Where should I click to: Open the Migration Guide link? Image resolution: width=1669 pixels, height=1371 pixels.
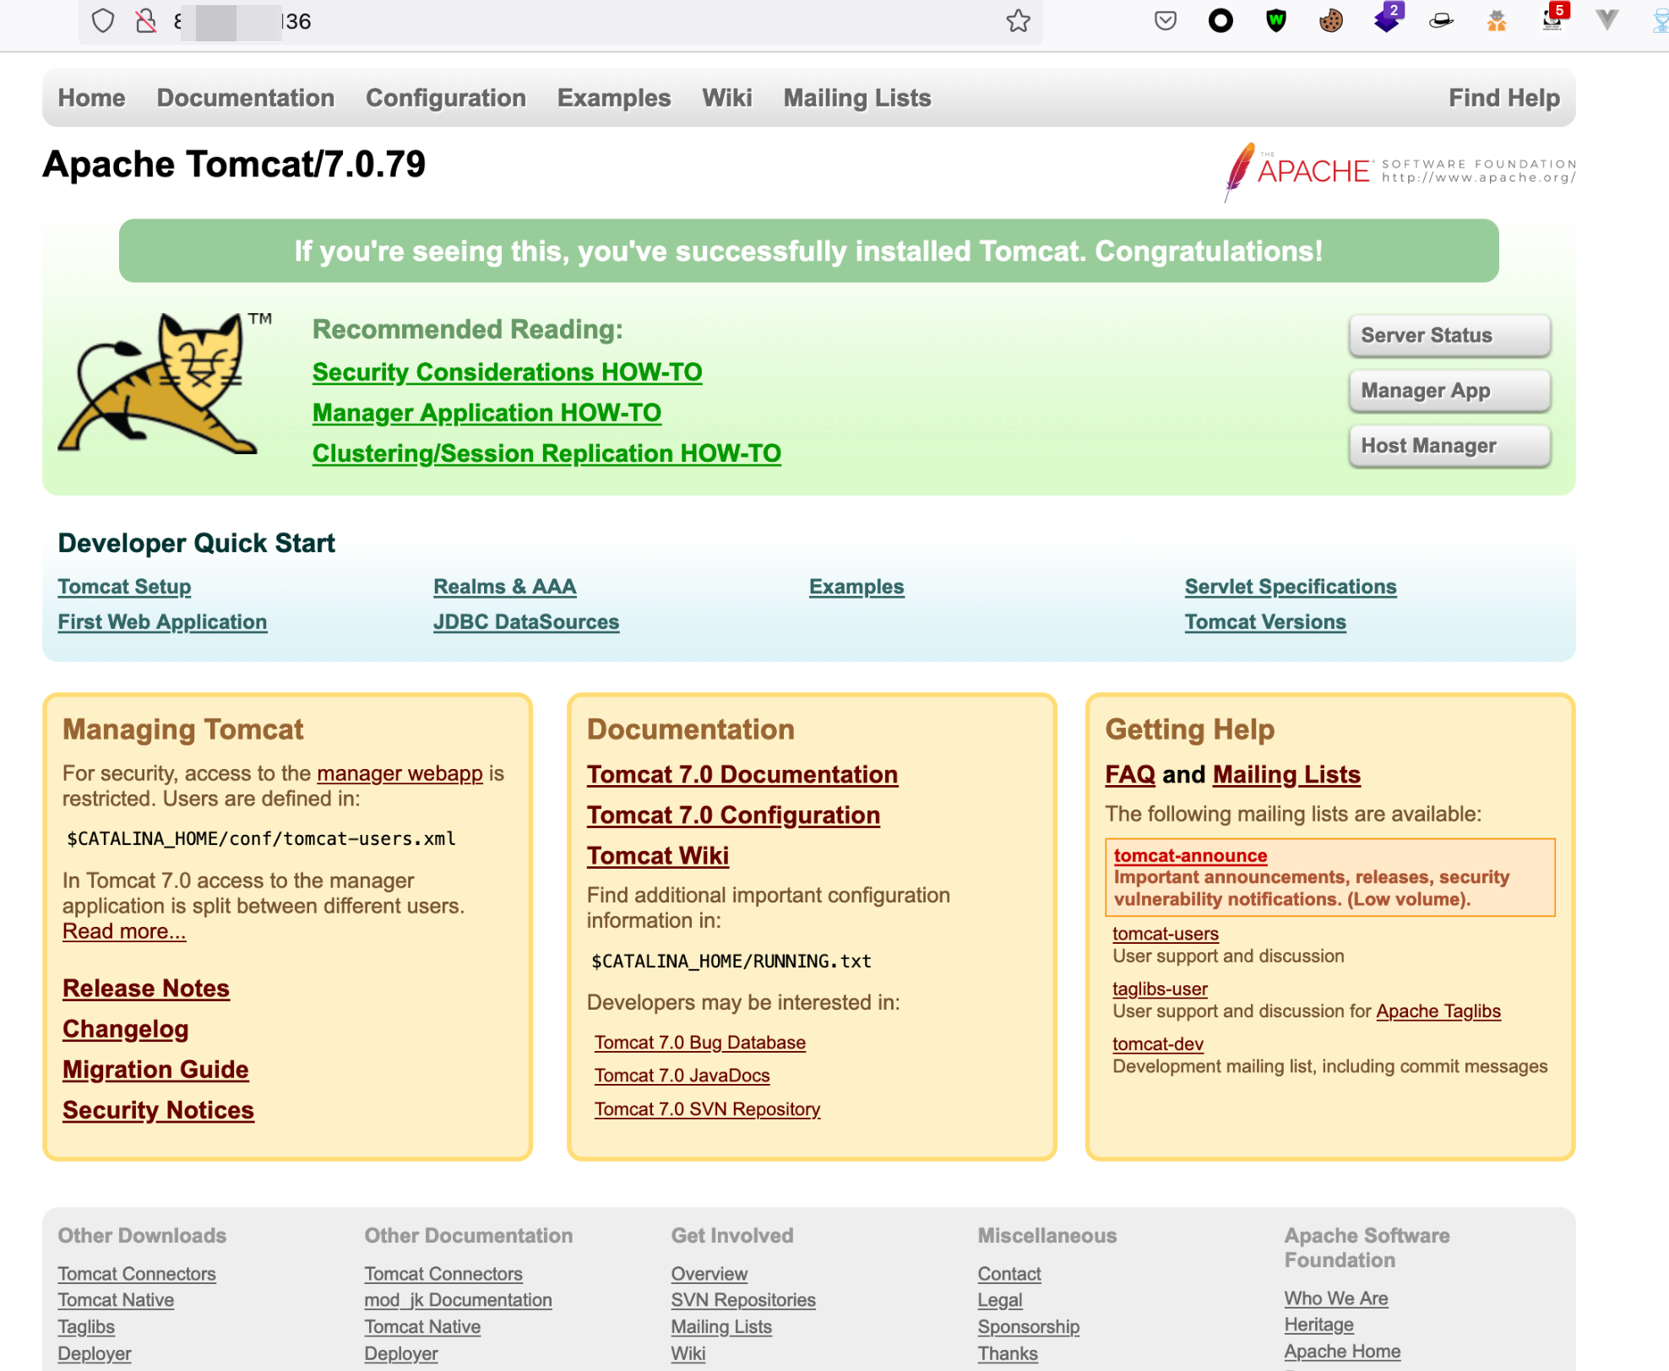155,1070
